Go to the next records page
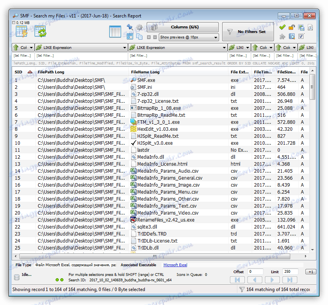 pyautogui.click(x=272, y=280)
